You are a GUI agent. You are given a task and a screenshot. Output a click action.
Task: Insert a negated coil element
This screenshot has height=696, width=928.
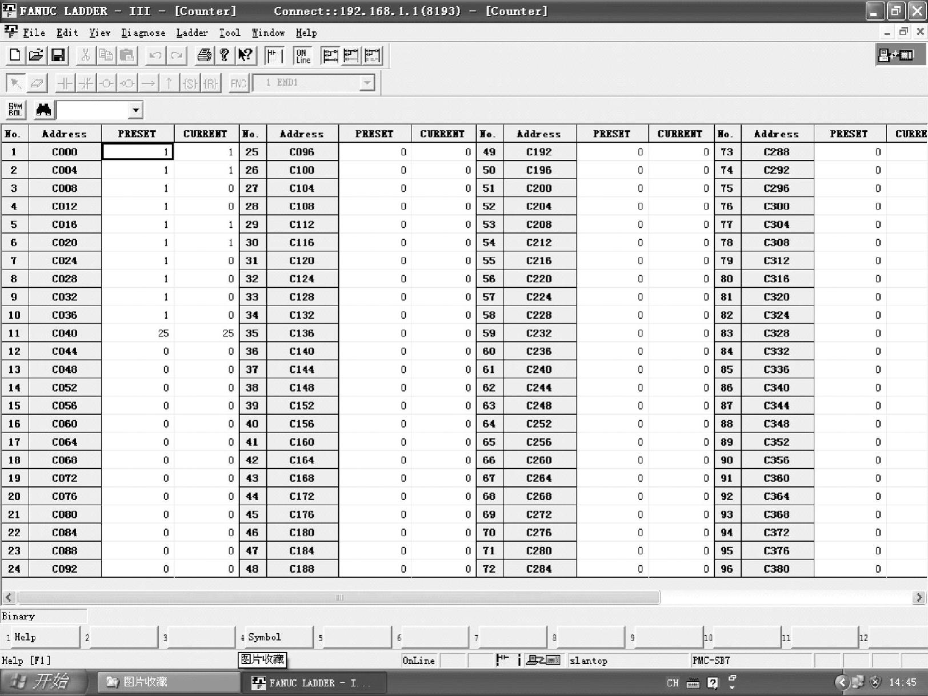tap(127, 83)
